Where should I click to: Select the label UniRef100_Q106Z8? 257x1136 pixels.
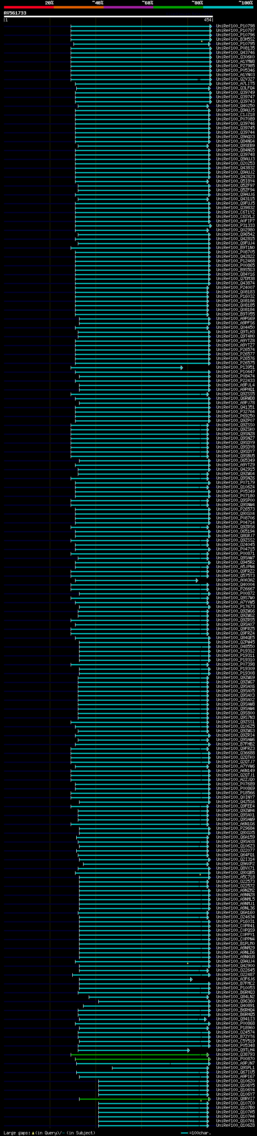pyautogui.click(x=235, y=1126)
